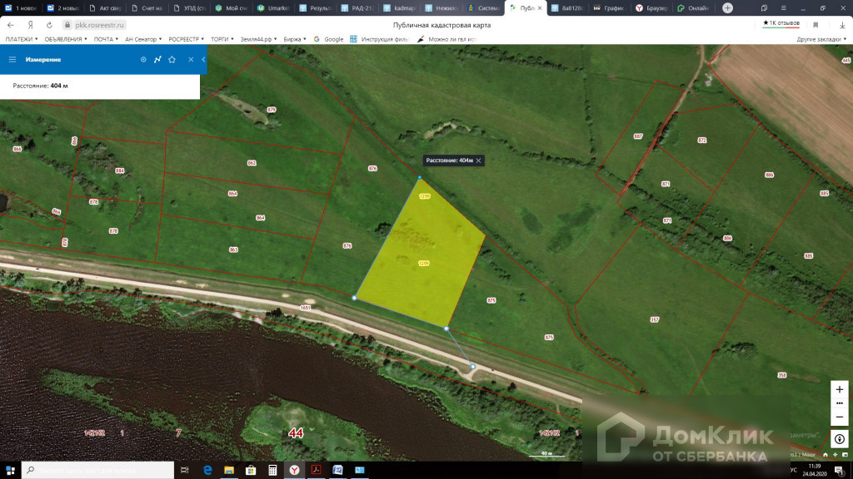Close the Измерение panel with the X

point(191,59)
